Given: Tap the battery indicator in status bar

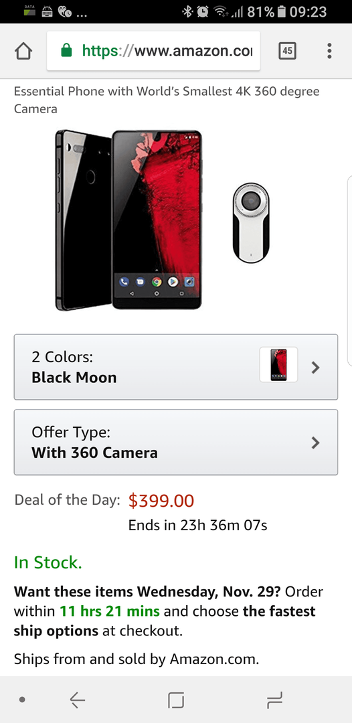Looking at the screenshot, I should (283, 11).
